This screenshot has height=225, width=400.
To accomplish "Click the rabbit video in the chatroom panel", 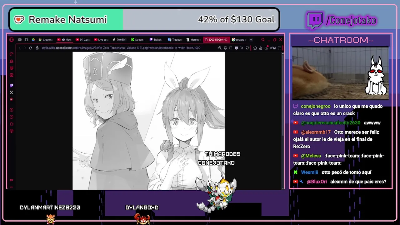I will 341,74.
